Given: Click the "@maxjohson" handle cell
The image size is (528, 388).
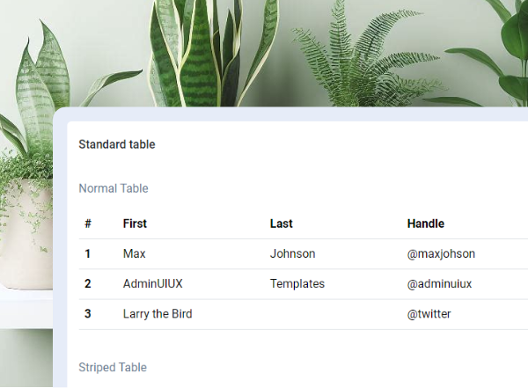Looking at the screenshot, I should coord(441,254).
